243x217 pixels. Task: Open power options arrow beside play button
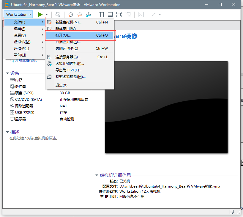pos(47,15)
